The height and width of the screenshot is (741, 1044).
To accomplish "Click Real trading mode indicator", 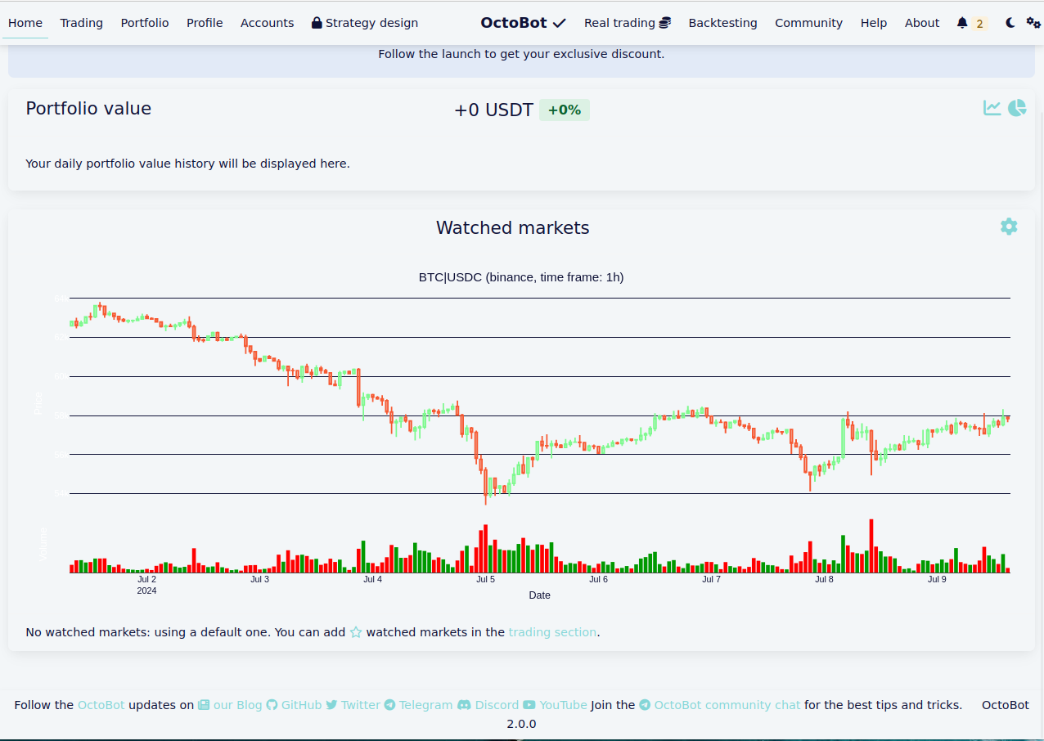I will point(627,23).
